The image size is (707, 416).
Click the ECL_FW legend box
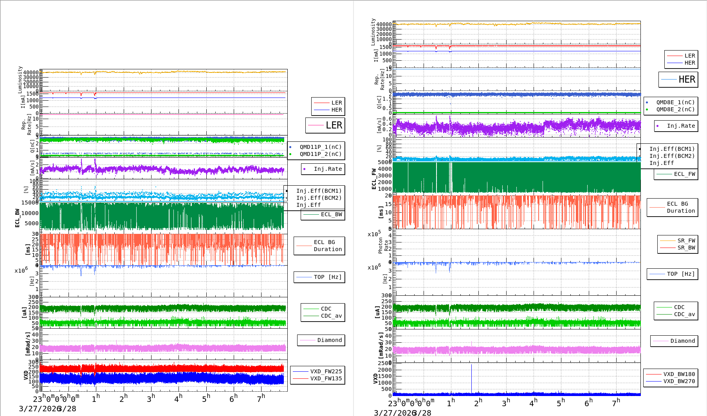pos(676,174)
